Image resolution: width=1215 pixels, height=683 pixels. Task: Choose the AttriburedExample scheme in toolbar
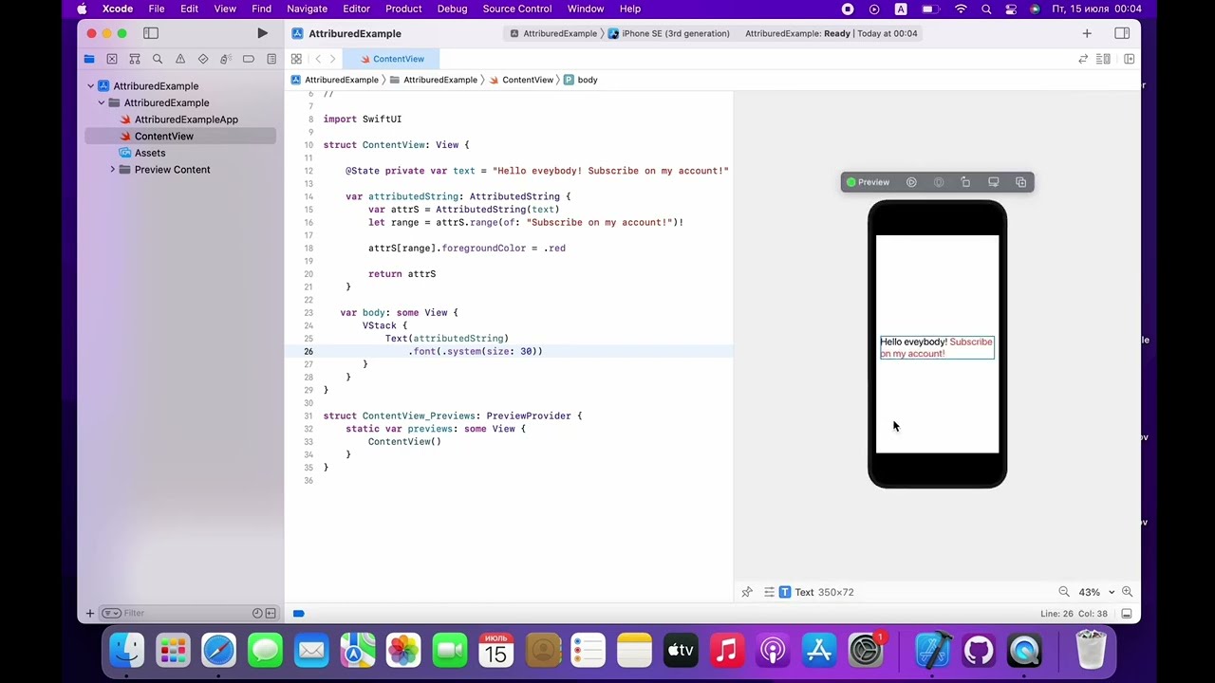pos(553,33)
